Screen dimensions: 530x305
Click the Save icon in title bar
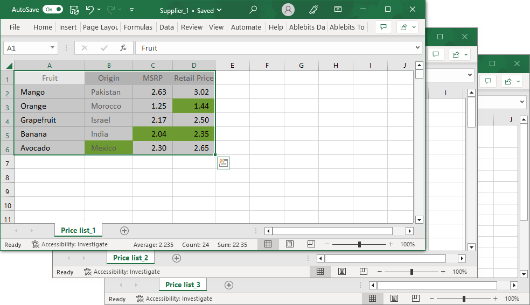pos(74,10)
